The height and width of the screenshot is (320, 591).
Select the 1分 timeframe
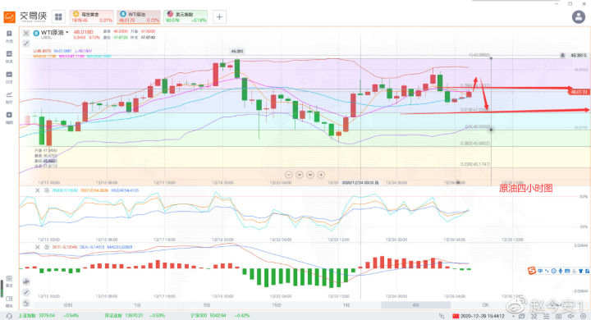pyautogui.click(x=137, y=305)
